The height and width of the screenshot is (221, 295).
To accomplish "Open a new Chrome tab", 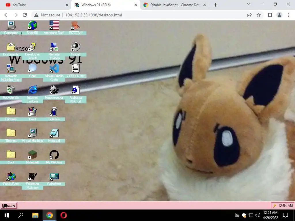I will pyautogui.click(x=215, y=5).
